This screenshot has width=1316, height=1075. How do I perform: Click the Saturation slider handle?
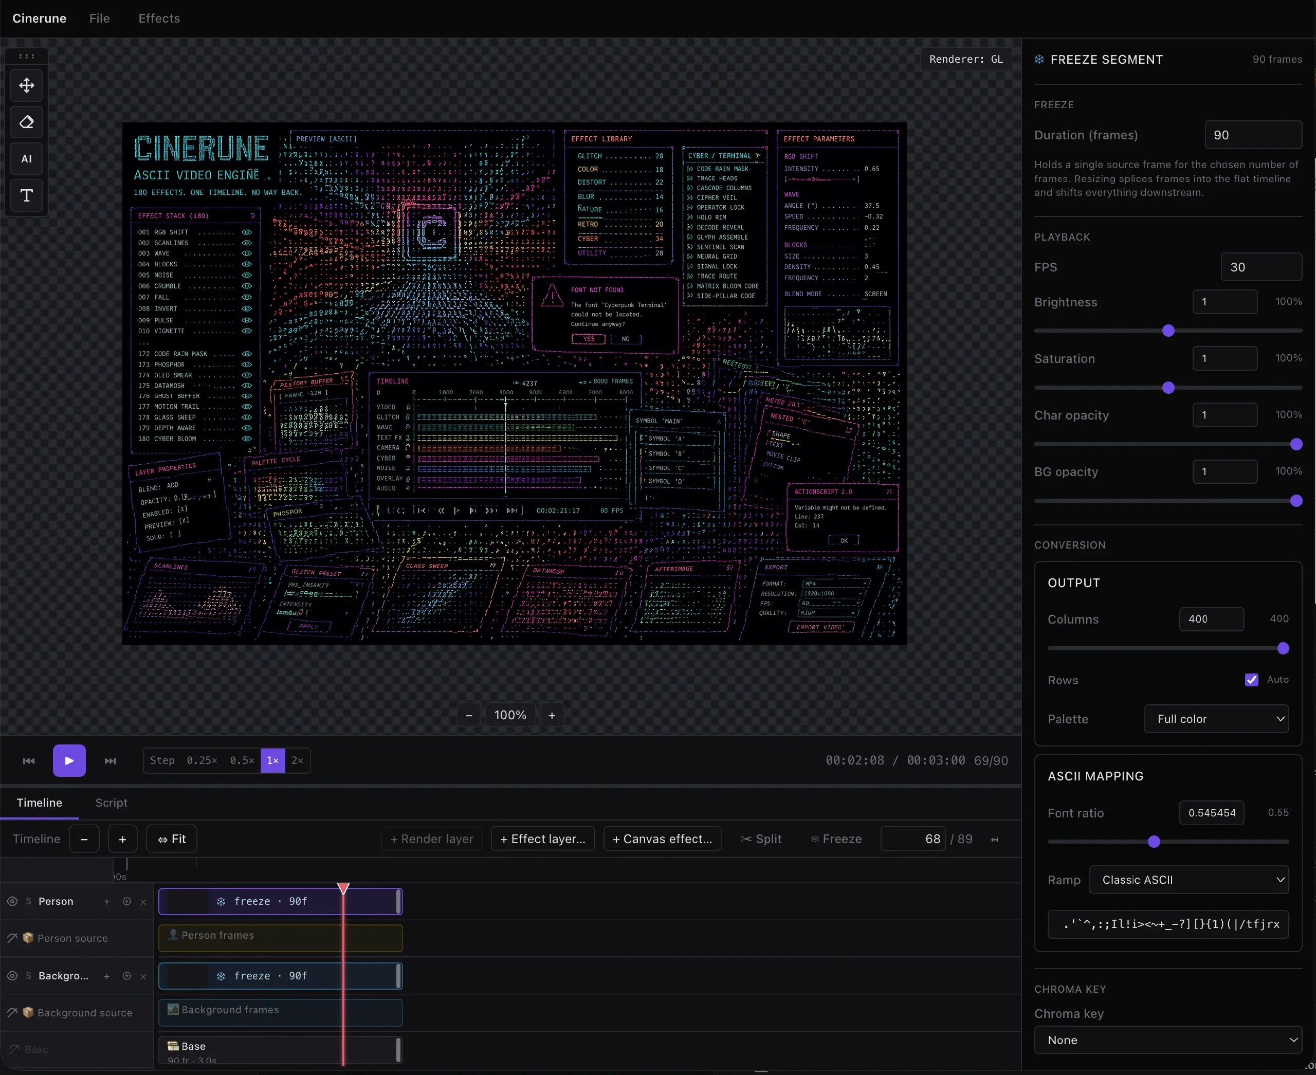[1168, 388]
